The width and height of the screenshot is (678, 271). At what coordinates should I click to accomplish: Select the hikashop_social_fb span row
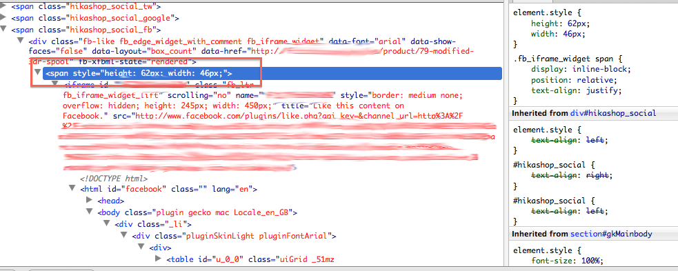coord(86,30)
